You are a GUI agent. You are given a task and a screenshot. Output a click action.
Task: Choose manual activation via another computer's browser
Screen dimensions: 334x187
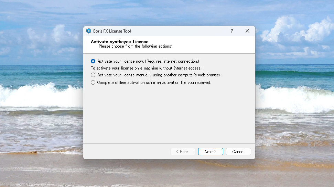(93, 75)
